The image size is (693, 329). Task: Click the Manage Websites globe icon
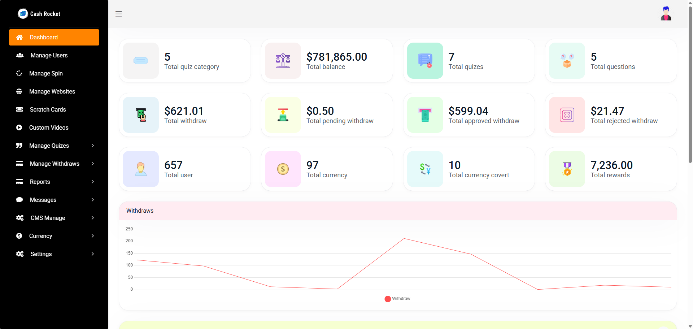click(19, 91)
